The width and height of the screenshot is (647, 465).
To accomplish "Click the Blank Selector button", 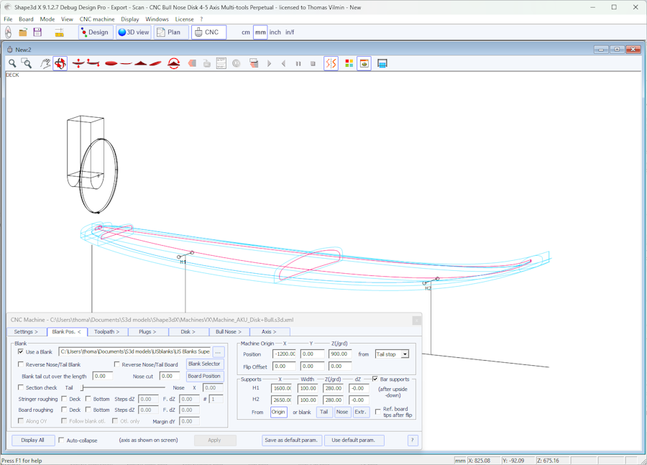I will pyautogui.click(x=204, y=364).
